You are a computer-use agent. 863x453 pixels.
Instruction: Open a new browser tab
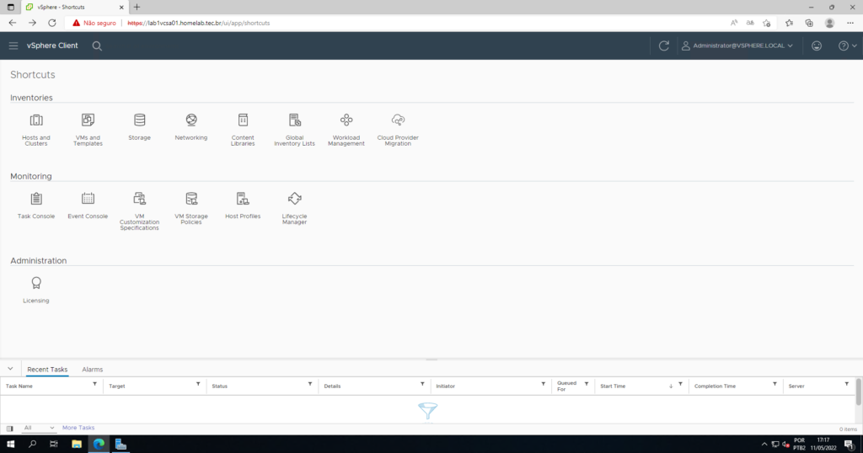(x=137, y=7)
